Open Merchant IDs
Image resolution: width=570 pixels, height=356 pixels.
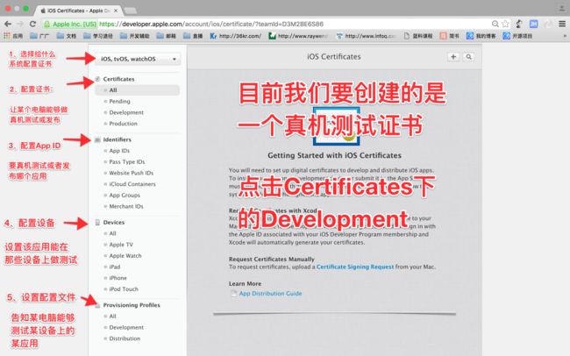[x=126, y=206]
